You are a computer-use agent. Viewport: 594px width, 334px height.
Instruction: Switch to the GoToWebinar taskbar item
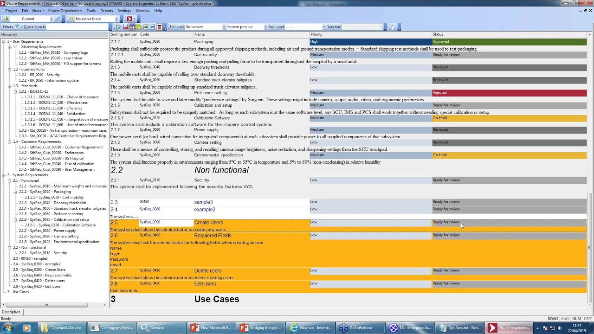tap(360, 328)
